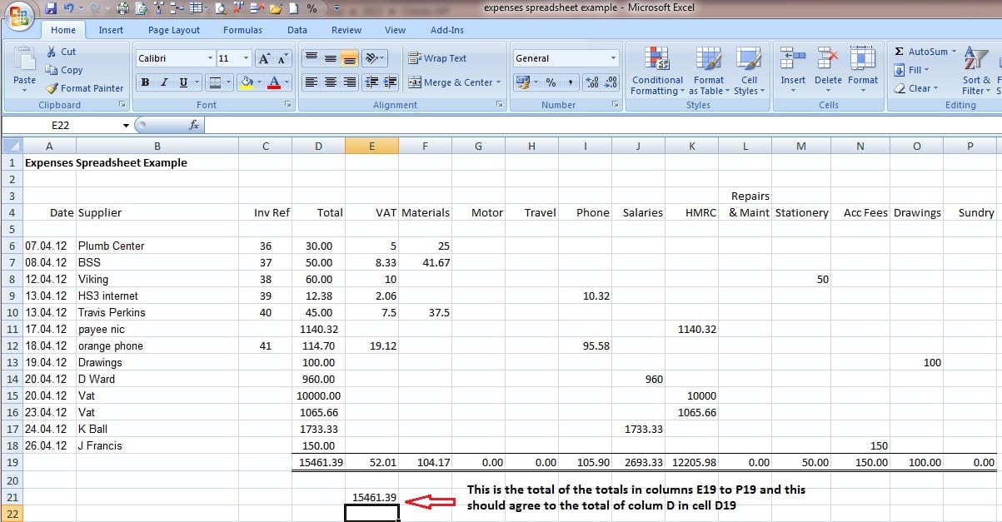Open the Page Layout tab

tap(174, 30)
